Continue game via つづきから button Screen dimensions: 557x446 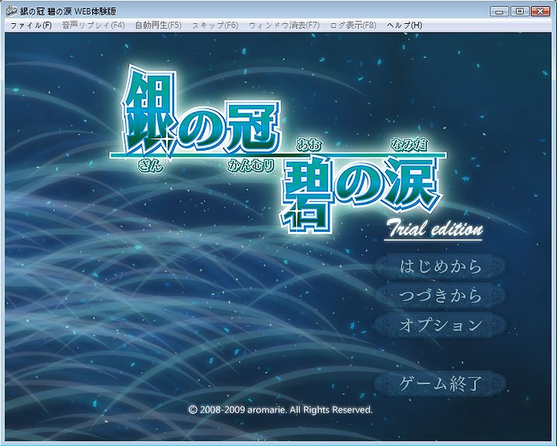(x=440, y=295)
